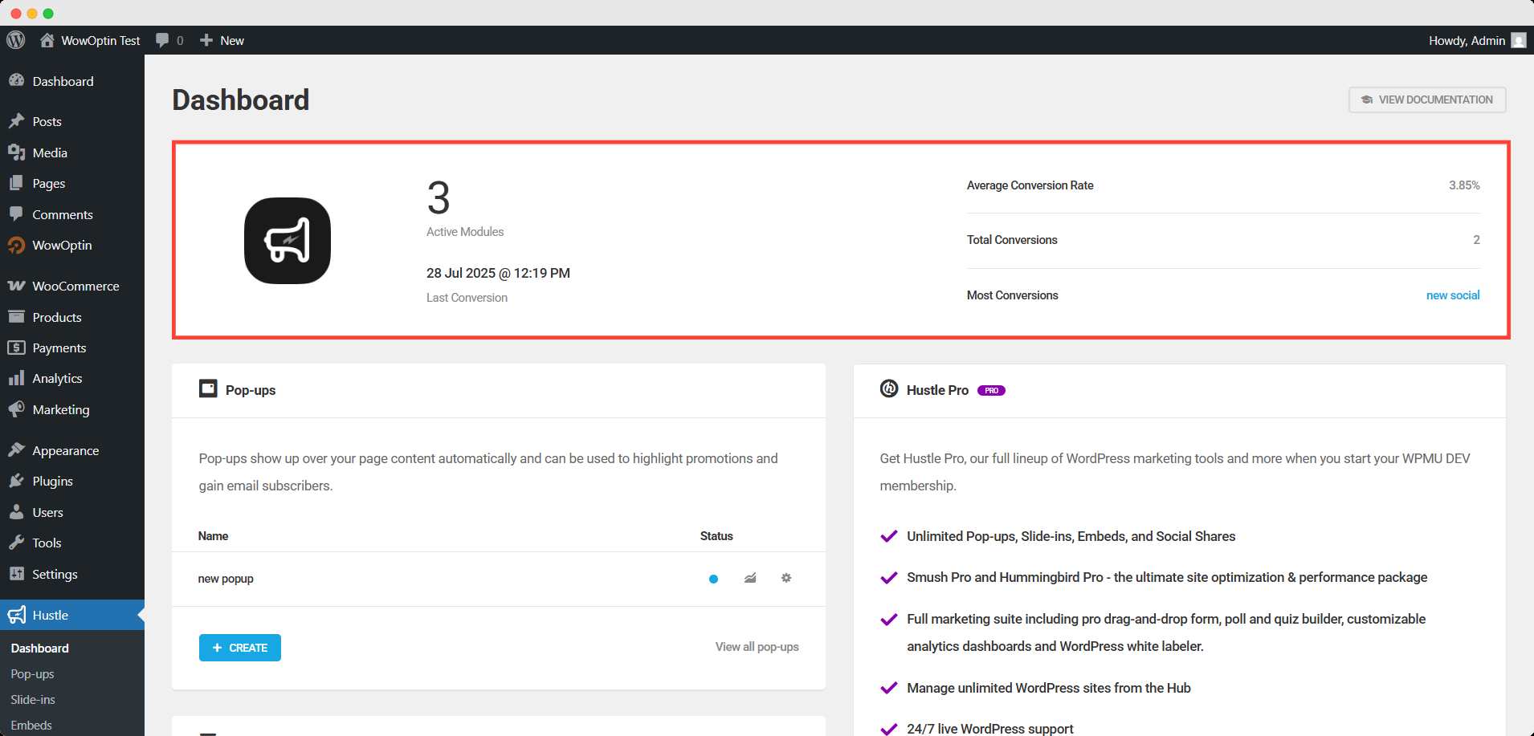
Task: Open the Admin avatar in top right
Action: point(1518,40)
